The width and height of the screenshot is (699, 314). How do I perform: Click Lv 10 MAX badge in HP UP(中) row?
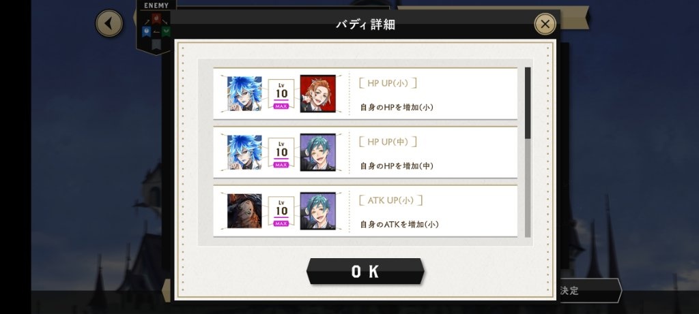pos(281,152)
